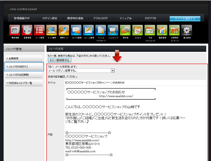Open the 基本設定 gear icon
211x161 pixels.
pos(186,30)
